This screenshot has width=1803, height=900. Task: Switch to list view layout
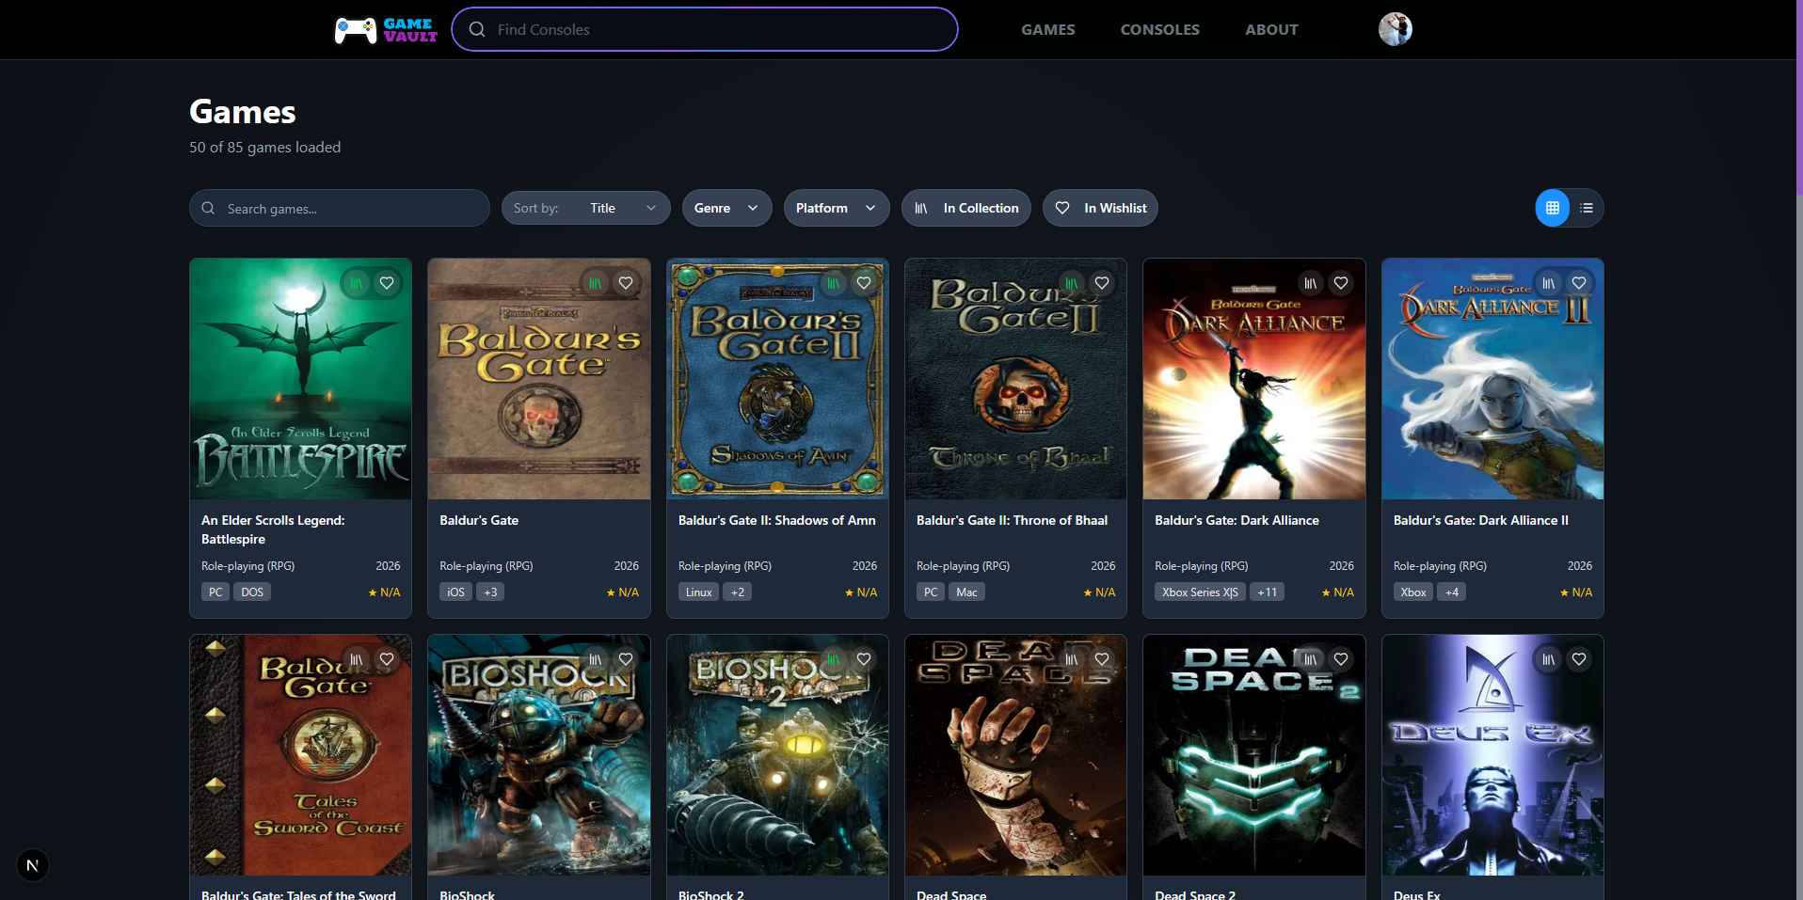[1586, 208]
